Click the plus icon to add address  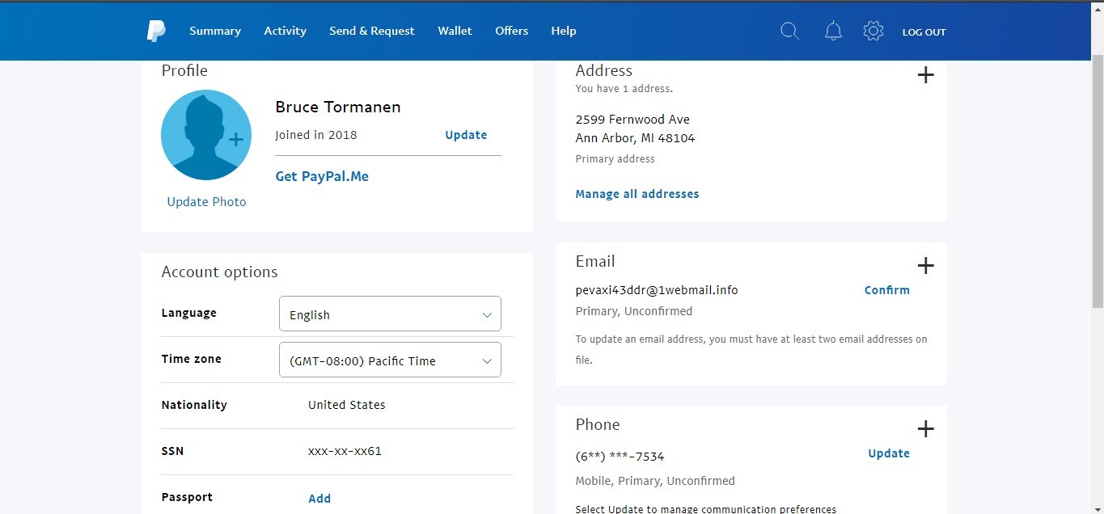(x=925, y=75)
